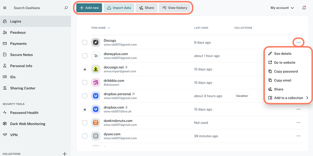Screen dimensions: 313x156
Task: Open notifications bell icon
Action: 304,8
